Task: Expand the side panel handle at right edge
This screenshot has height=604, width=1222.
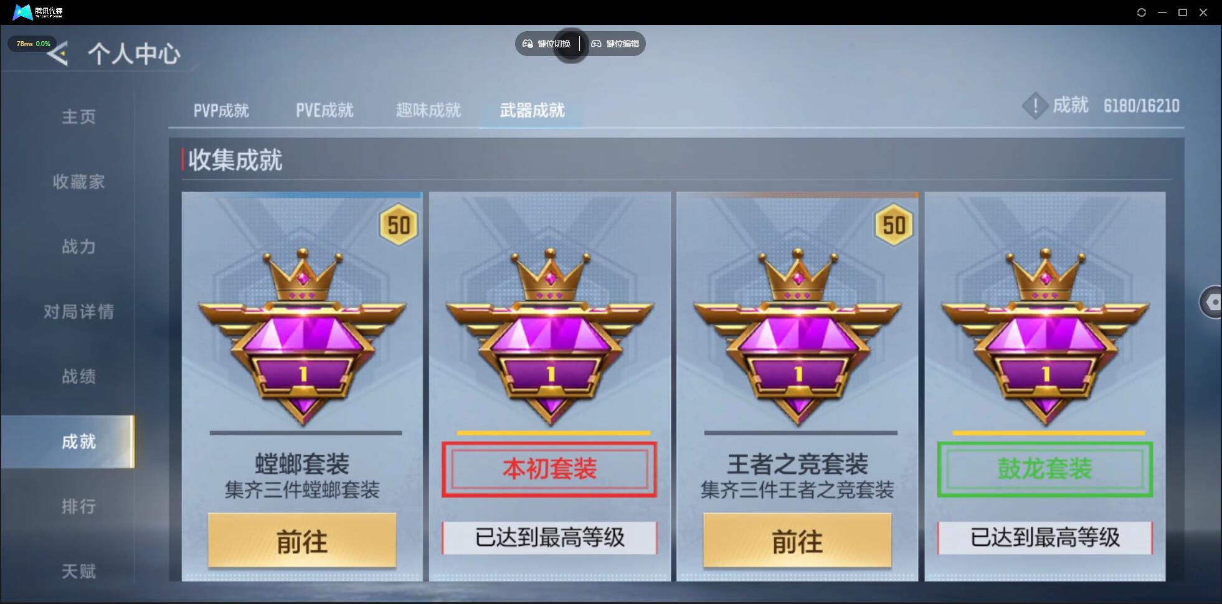Action: pyautogui.click(x=1211, y=302)
